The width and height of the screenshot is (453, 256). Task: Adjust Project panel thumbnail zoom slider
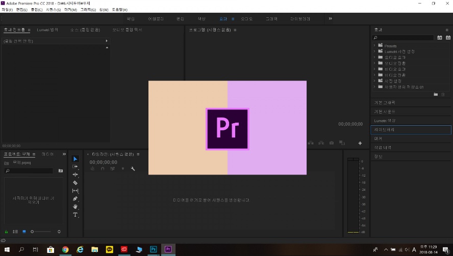[x=40, y=232]
